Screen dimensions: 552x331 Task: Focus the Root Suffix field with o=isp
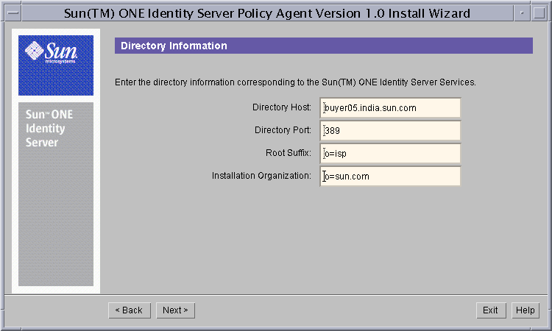pyautogui.click(x=390, y=154)
